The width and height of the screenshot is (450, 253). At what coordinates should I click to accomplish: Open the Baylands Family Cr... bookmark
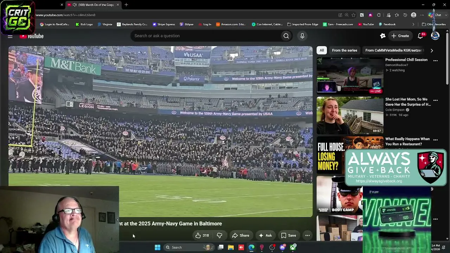coord(132,25)
